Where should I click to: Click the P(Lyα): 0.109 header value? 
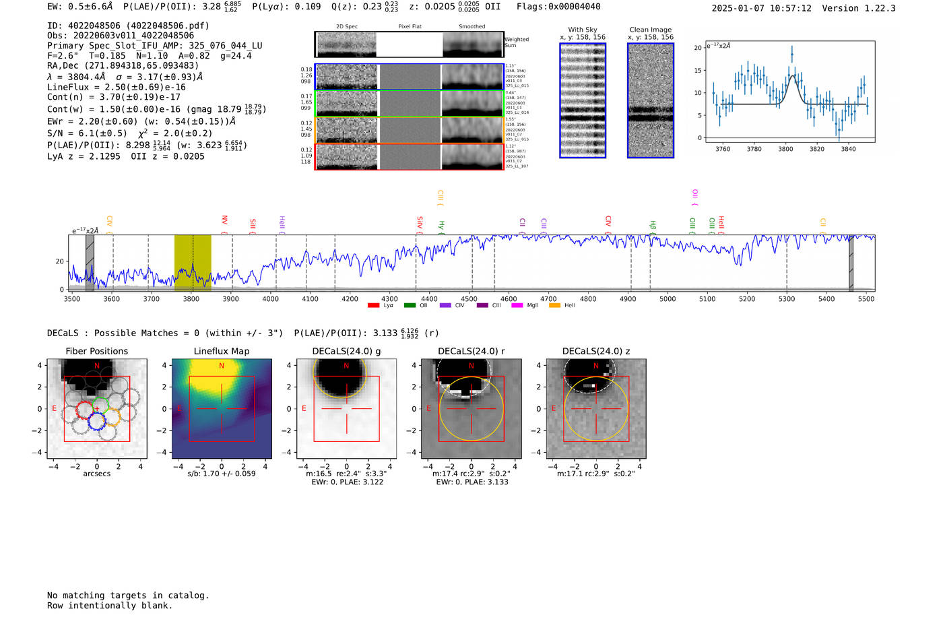[286, 7]
